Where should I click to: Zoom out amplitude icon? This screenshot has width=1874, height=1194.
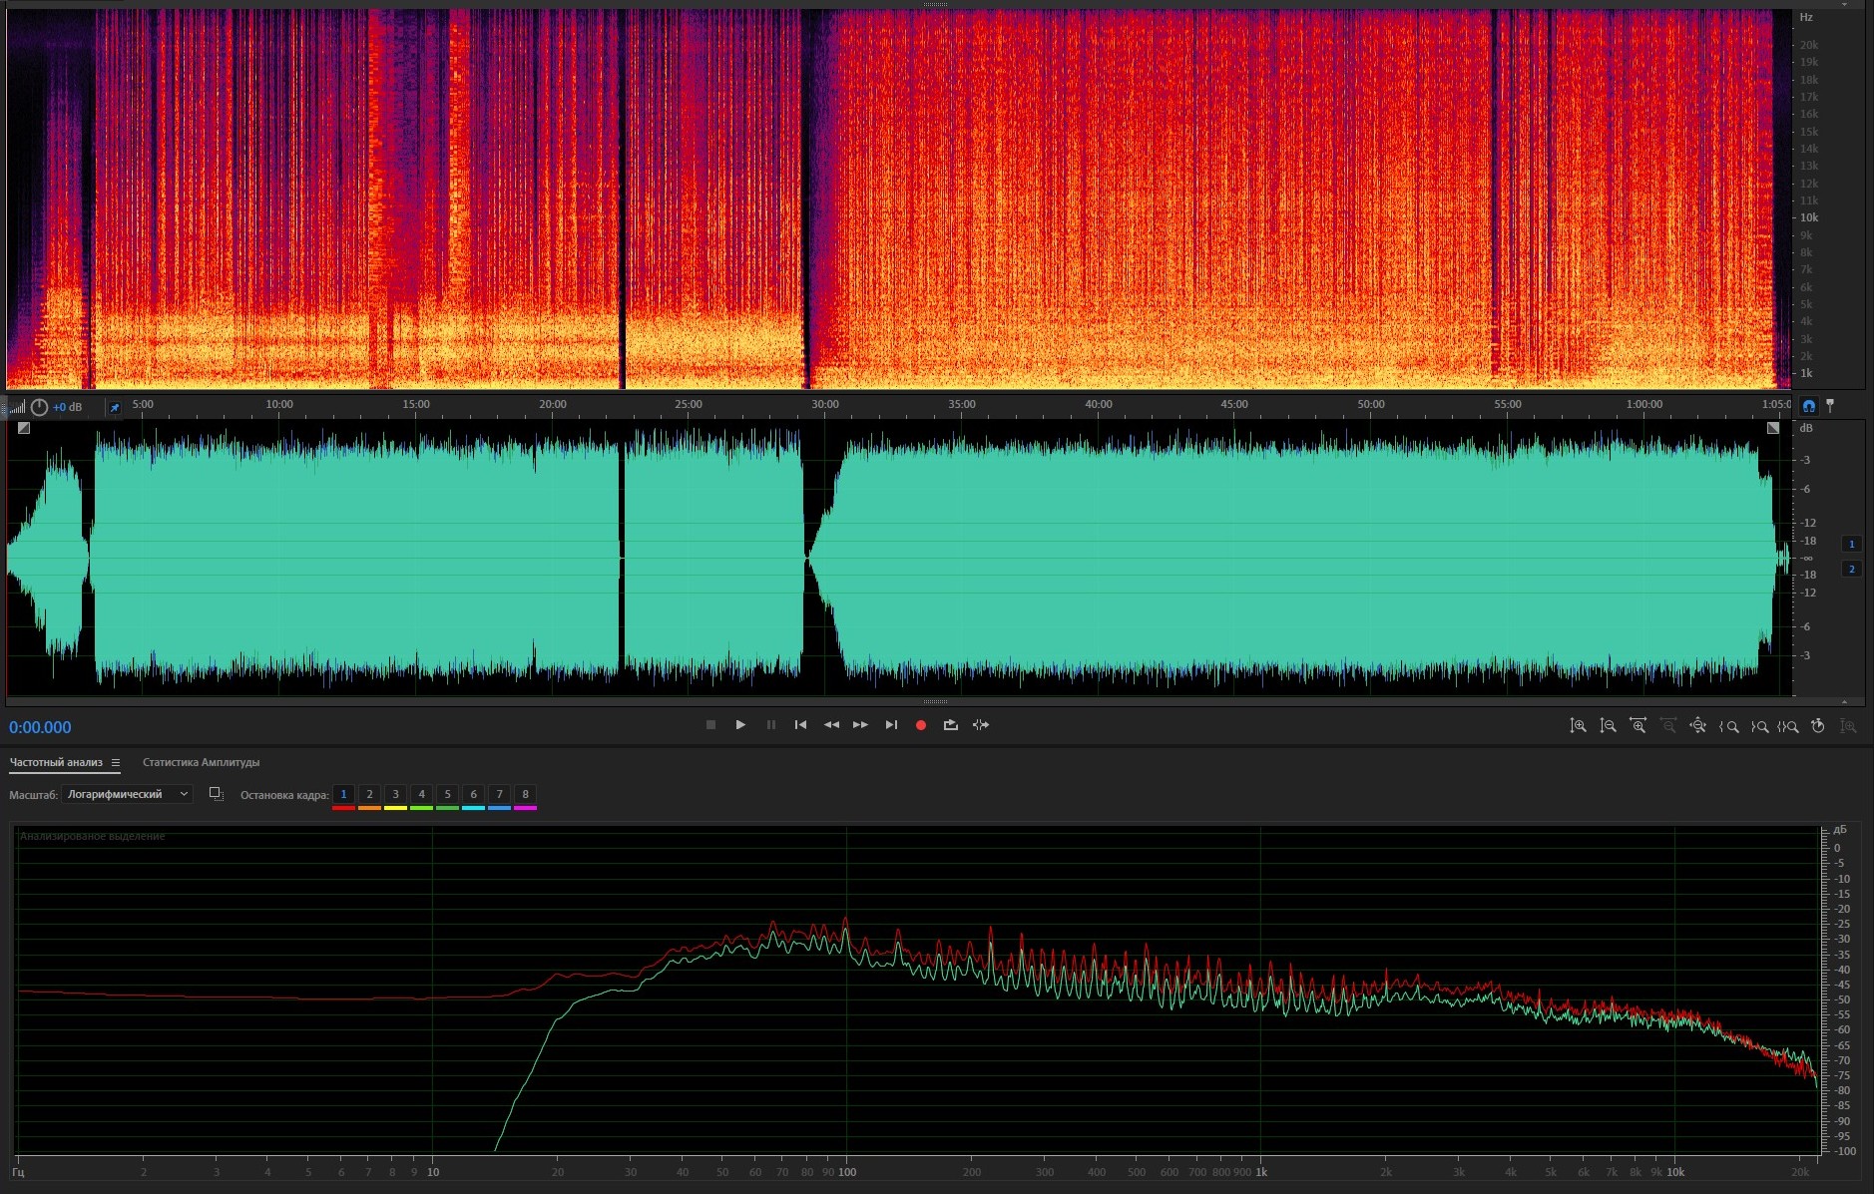tap(1608, 726)
